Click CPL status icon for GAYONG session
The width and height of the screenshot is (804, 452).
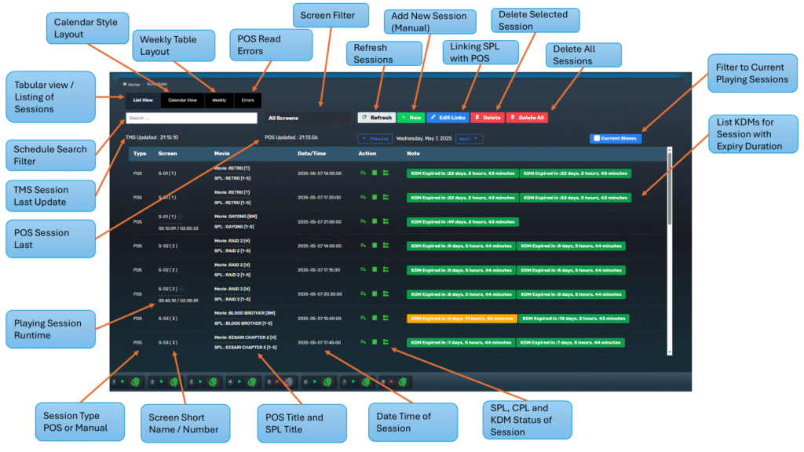[x=375, y=222]
